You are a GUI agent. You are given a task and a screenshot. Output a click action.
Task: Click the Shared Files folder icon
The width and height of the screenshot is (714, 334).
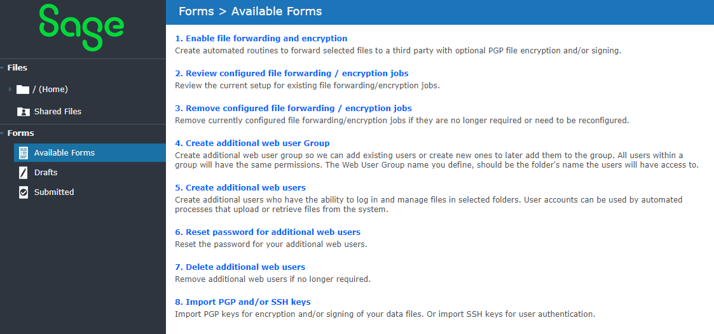(x=24, y=112)
